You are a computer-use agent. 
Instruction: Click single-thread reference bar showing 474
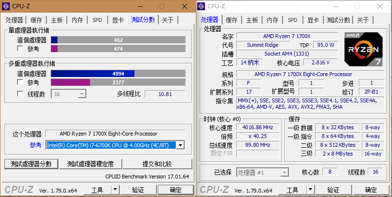(118, 49)
